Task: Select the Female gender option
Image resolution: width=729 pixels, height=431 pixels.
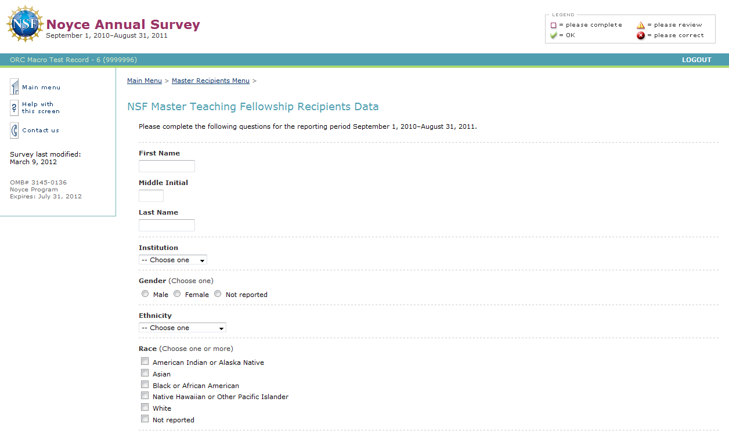Action: (177, 294)
